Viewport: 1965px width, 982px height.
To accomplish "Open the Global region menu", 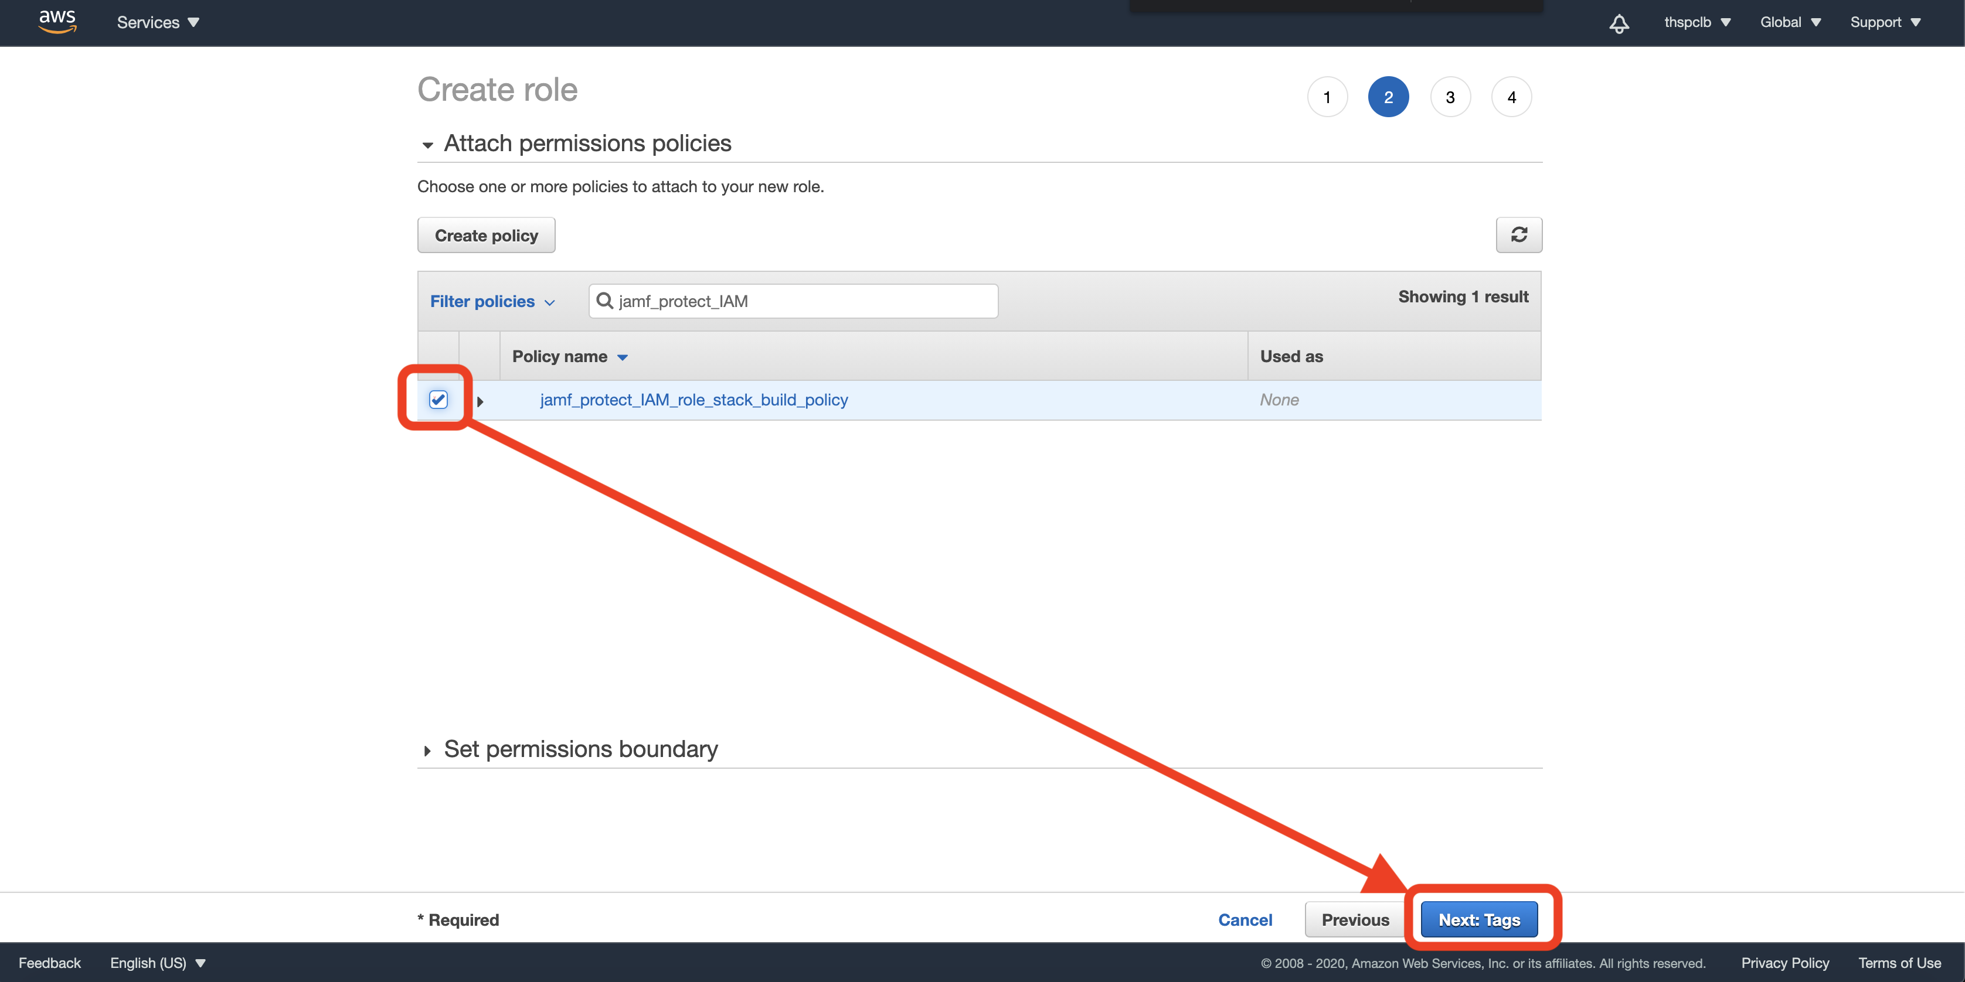I will [x=1790, y=22].
